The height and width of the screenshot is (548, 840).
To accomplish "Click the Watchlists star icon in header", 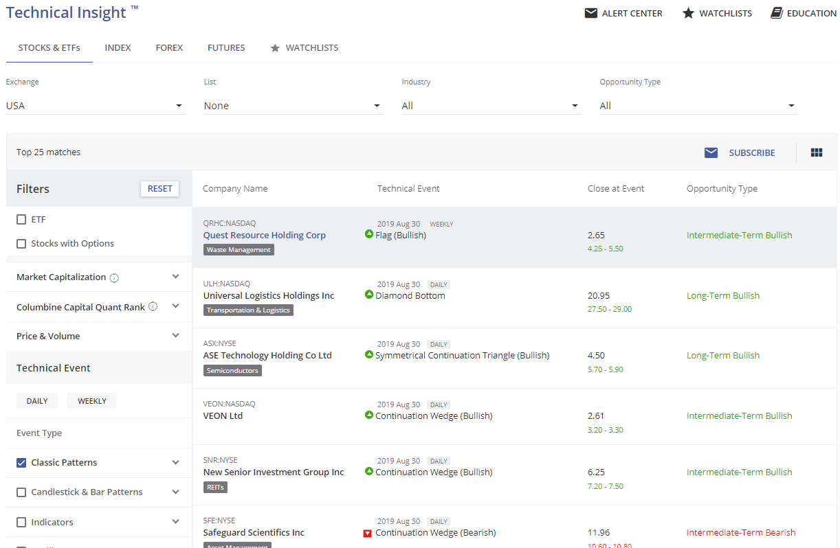I will [688, 13].
